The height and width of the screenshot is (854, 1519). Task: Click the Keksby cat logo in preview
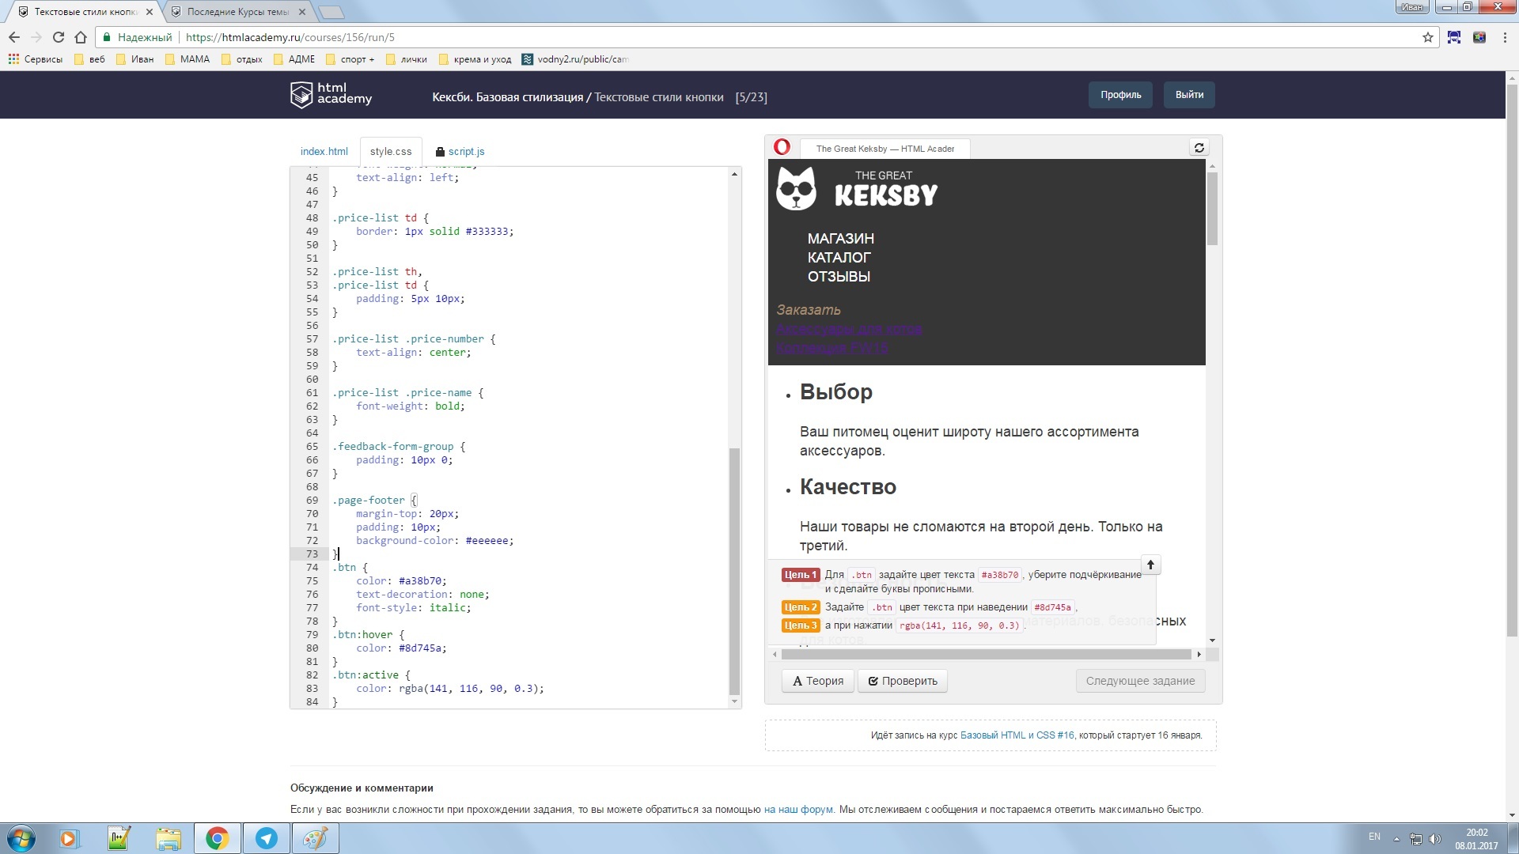click(x=796, y=188)
